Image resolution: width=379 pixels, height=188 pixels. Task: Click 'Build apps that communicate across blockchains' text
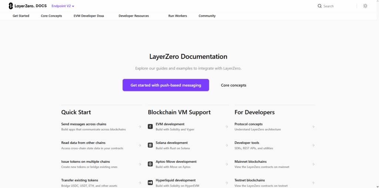[x=94, y=130]
